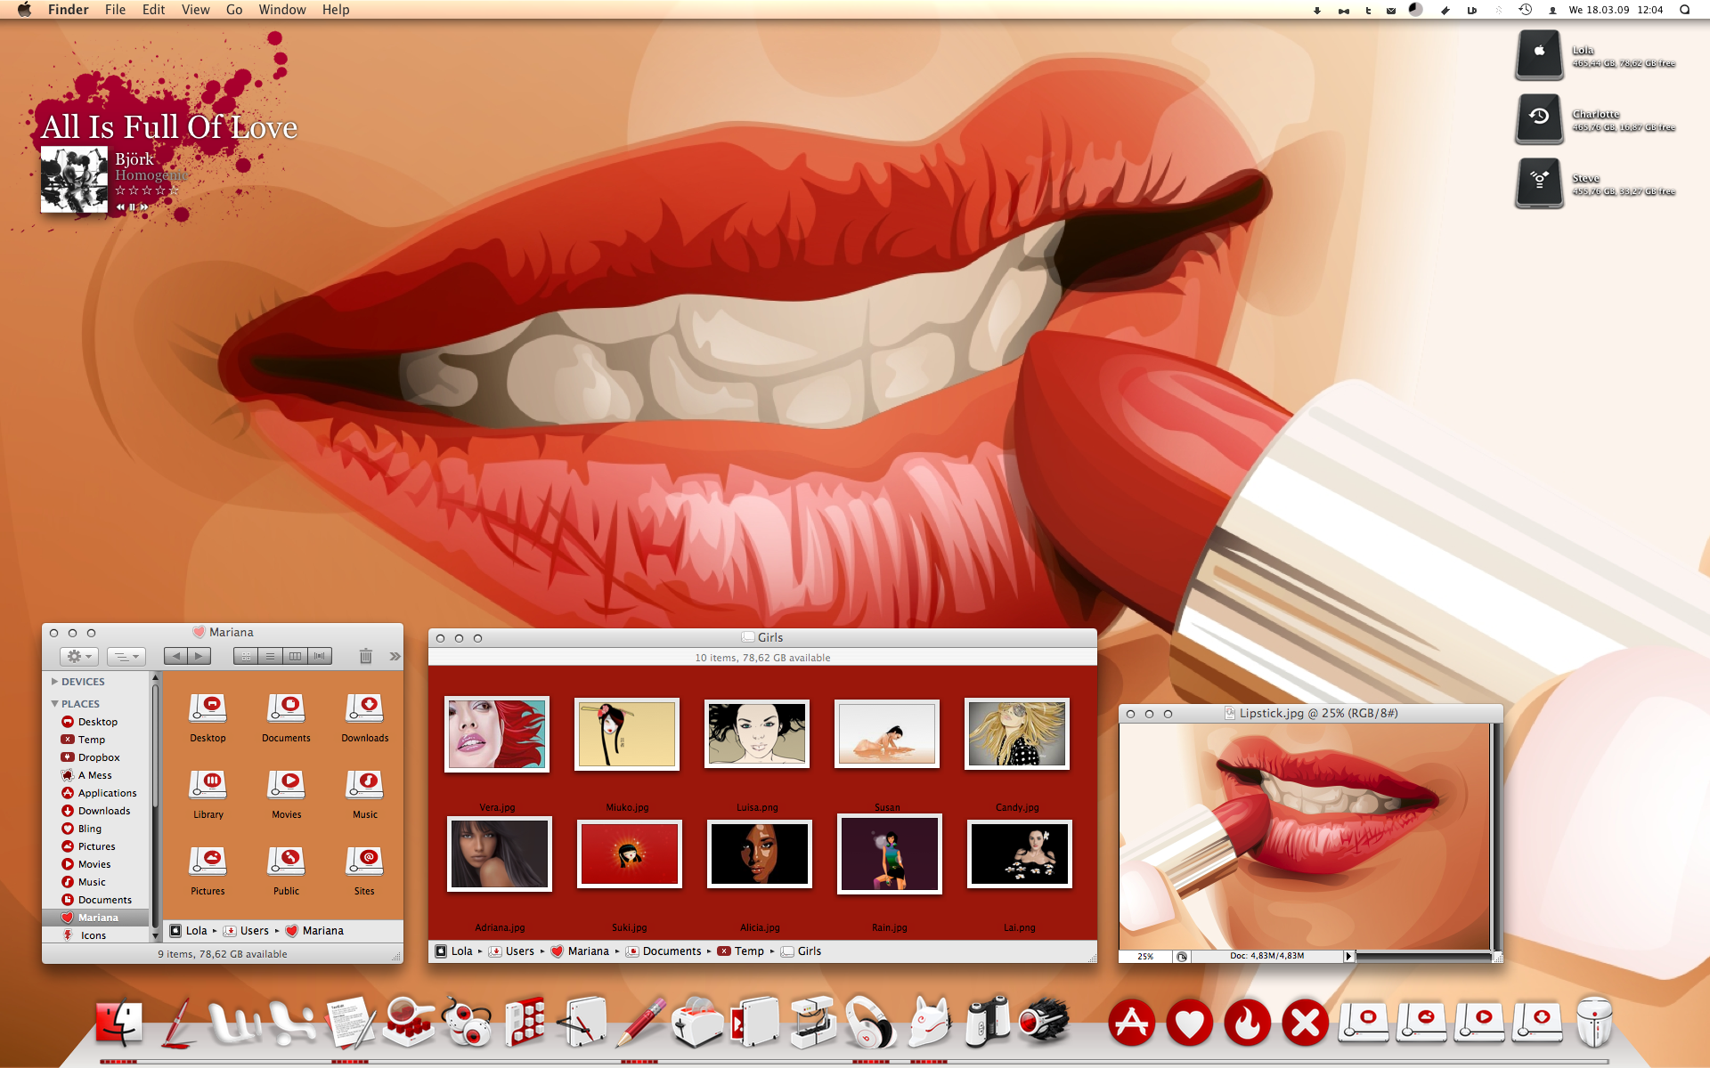
Task: Open the Trash at dock end
Action: tap(1594, 1023)
